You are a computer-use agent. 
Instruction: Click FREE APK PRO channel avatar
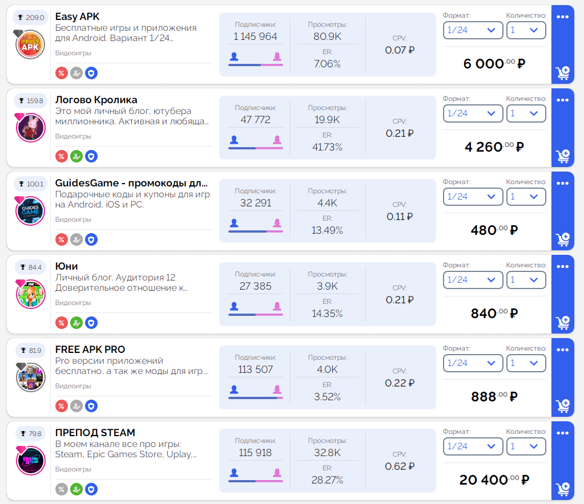point(31,377)
